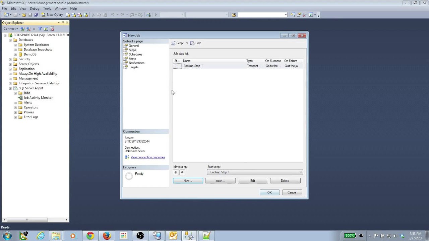Click View connection properties link
This screenshot has width=429, height=241.
coord(148,157)
